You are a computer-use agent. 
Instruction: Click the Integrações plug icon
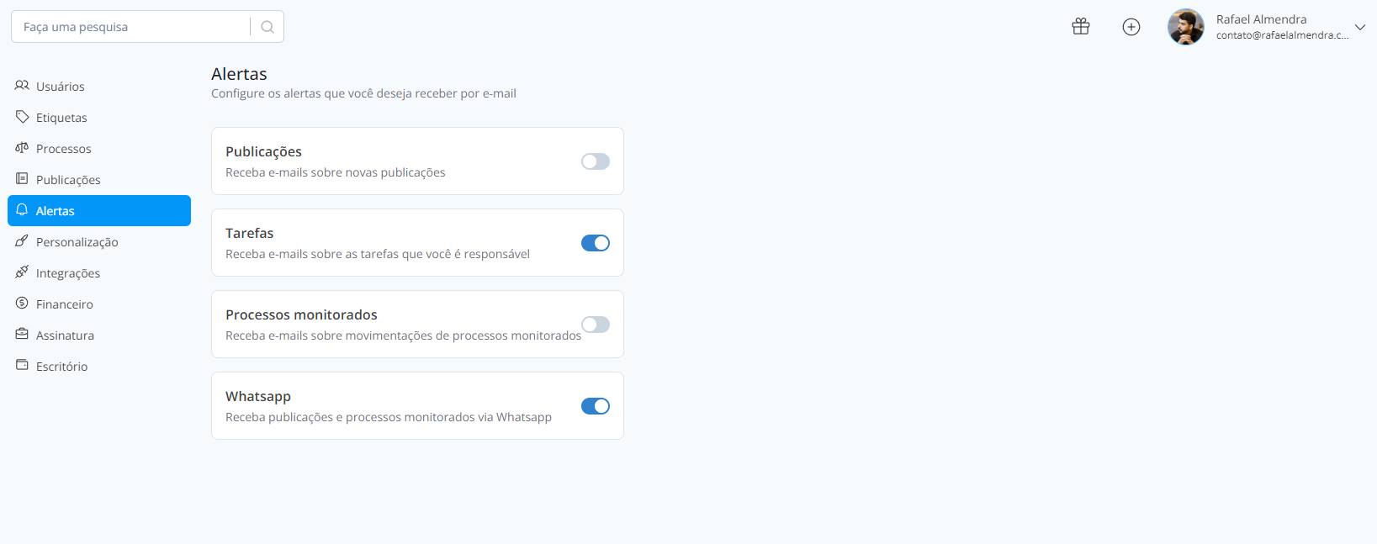coord(22,272)
